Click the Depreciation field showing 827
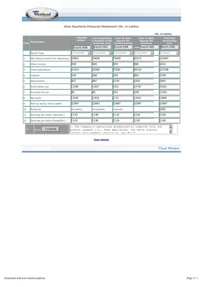 click(81, 81)
